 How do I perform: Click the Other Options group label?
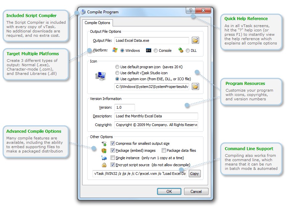[101, 137]
